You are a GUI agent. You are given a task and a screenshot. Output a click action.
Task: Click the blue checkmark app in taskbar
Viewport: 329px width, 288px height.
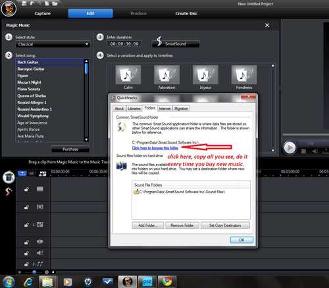108,281
